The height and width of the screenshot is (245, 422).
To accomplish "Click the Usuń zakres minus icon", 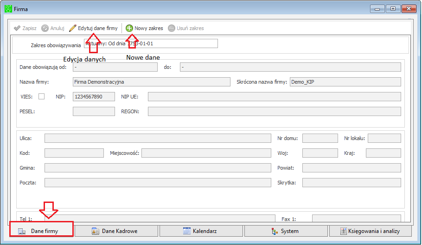I will coord(172,28).
